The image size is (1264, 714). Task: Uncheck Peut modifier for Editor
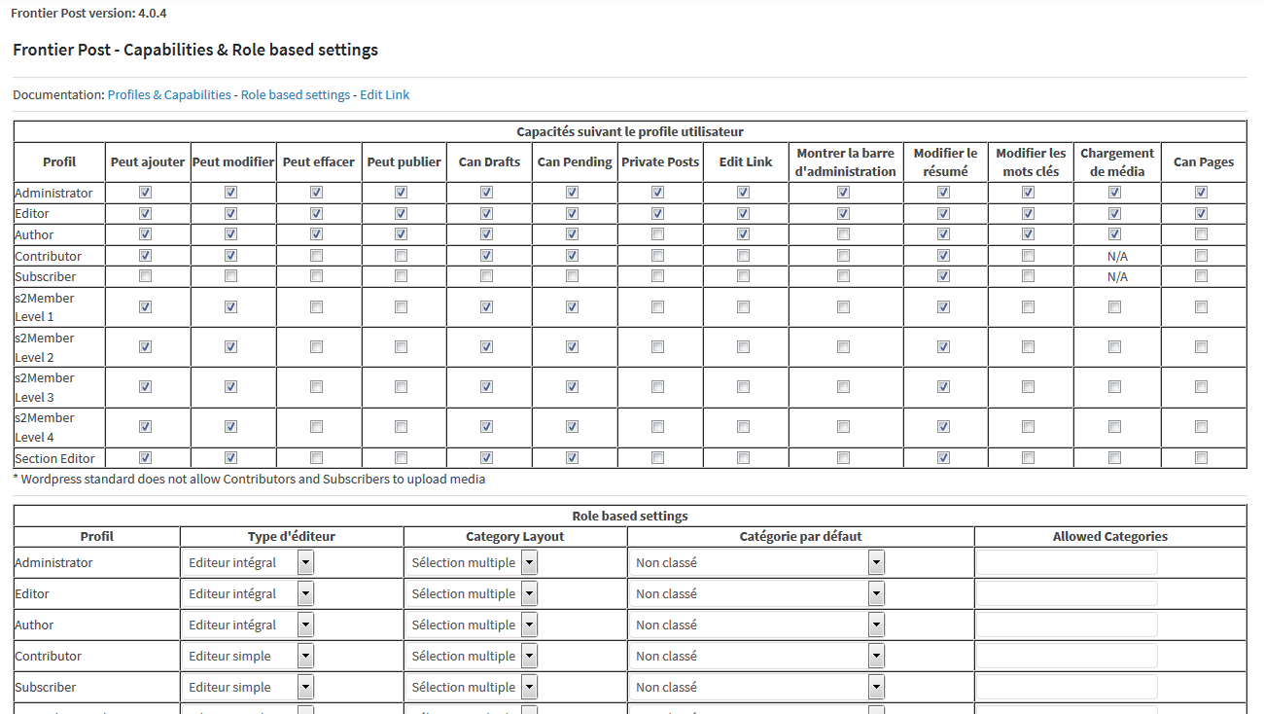tap(231, 213)
